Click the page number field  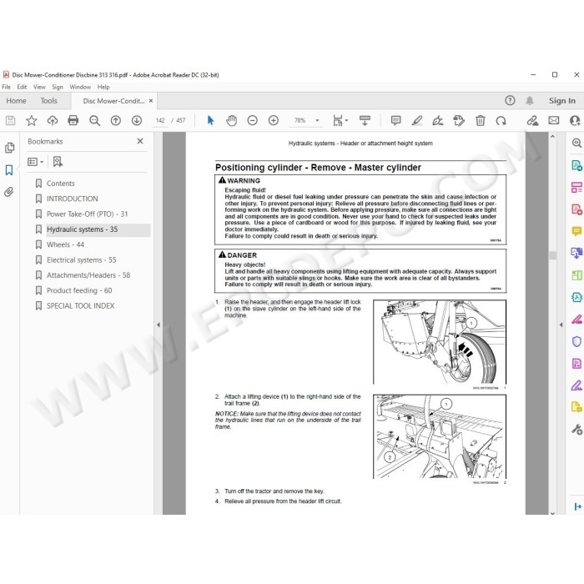(160, 120)
